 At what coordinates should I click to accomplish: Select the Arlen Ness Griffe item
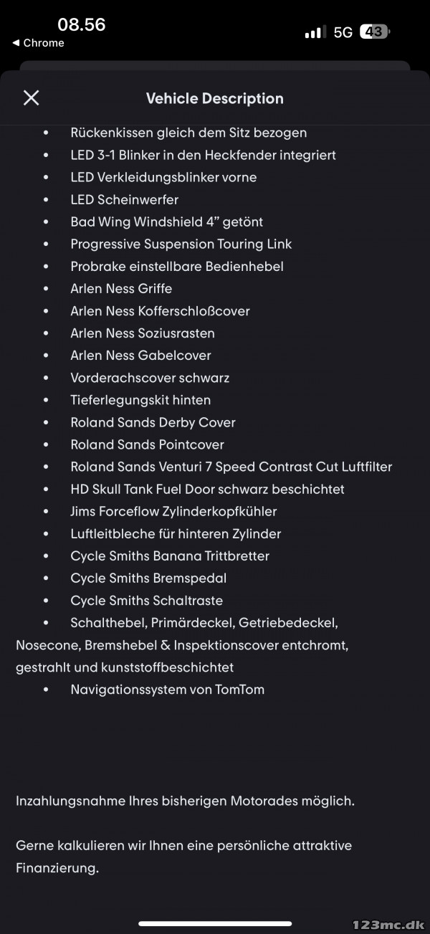121,288
